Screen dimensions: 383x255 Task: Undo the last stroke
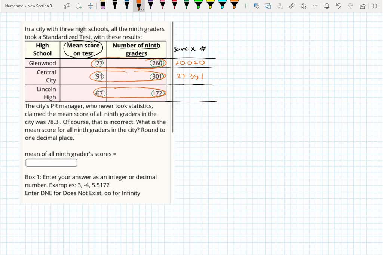[338, 6]
